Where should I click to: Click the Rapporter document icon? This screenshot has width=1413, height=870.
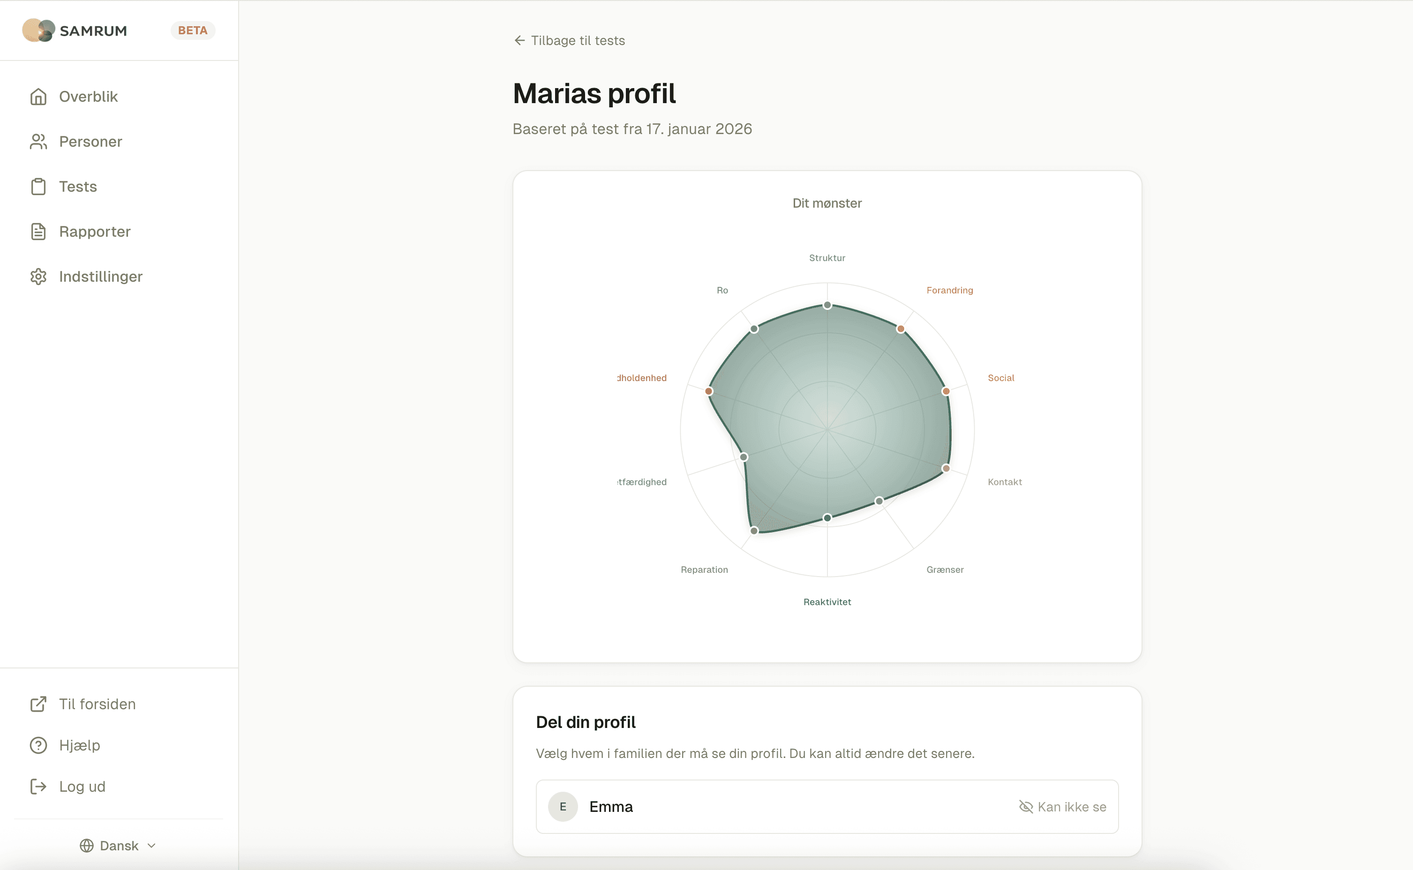tap(38, 231)
